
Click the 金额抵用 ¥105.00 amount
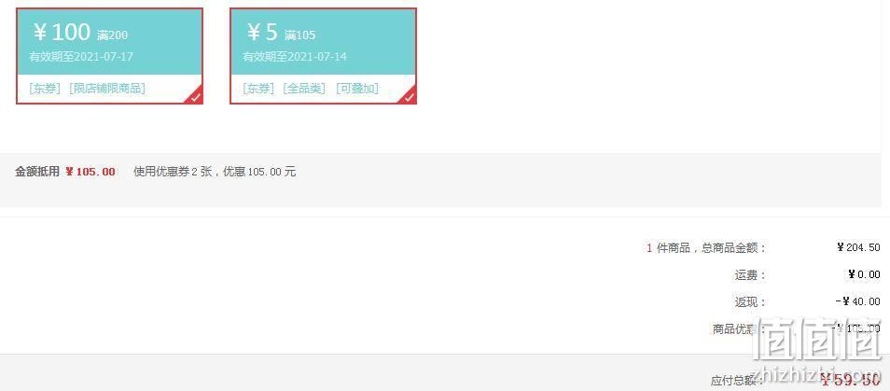90,172
